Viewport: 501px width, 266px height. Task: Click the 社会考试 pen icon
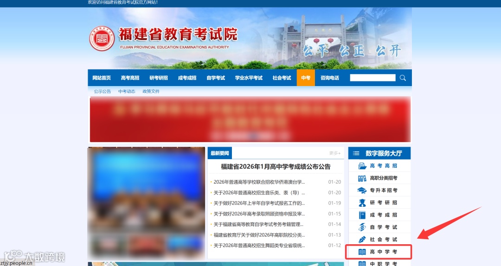click(362, 239)
